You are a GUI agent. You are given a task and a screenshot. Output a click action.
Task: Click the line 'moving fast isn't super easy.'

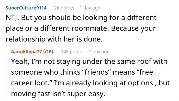coord(58,94)
